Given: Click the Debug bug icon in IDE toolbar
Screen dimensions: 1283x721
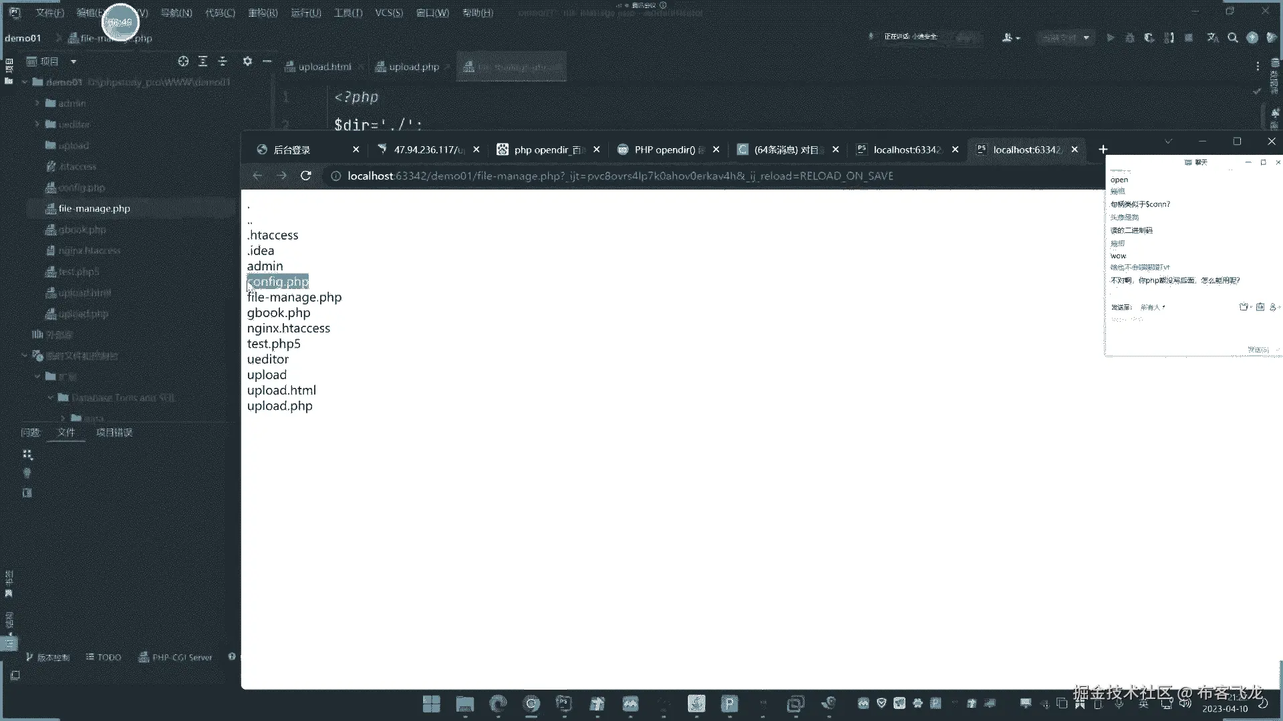Looking at the screenshot, I should (x=1129, y=38).
